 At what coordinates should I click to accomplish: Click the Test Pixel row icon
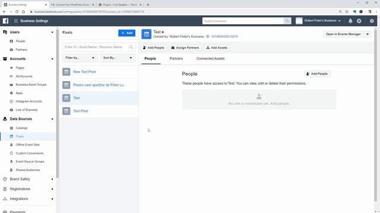(66, 111)
